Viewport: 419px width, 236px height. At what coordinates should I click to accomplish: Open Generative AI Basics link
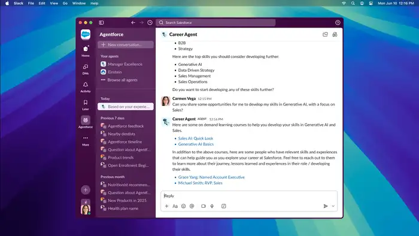pos(196,144)
